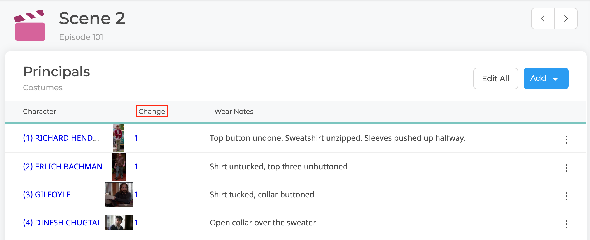
Task: Expand the Add dropdown button
Action: coord(546,79)
